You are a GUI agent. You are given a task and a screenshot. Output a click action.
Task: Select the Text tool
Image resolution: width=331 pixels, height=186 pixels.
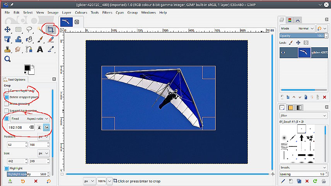point(40,49)
